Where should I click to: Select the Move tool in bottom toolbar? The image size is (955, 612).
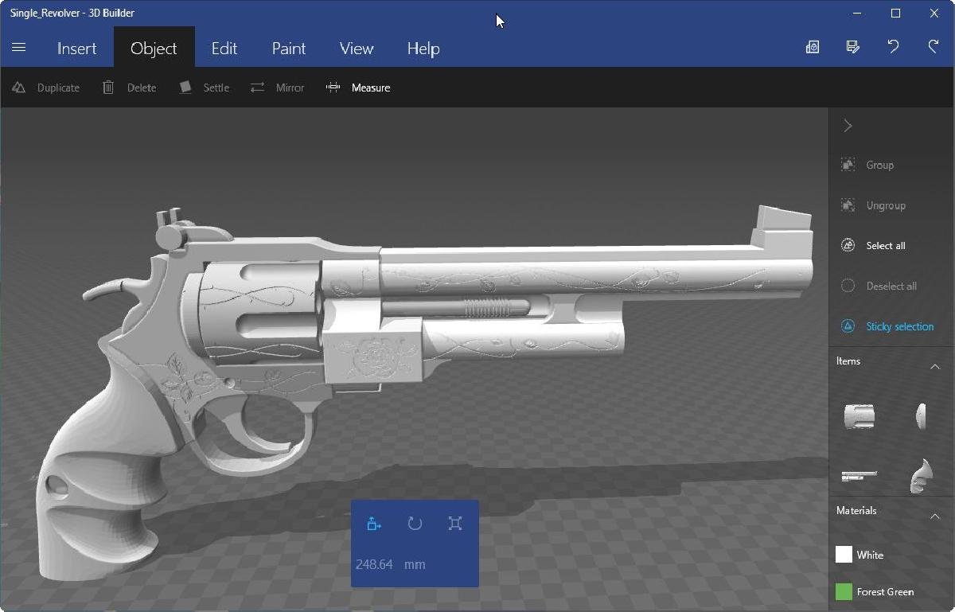click(375, 524)
